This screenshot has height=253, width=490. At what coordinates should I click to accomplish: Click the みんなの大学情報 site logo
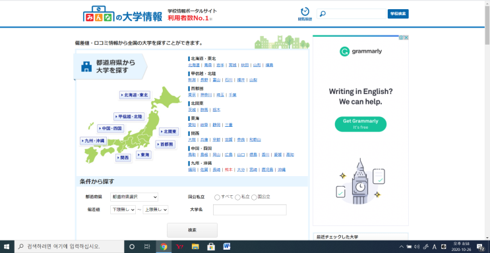123,14
